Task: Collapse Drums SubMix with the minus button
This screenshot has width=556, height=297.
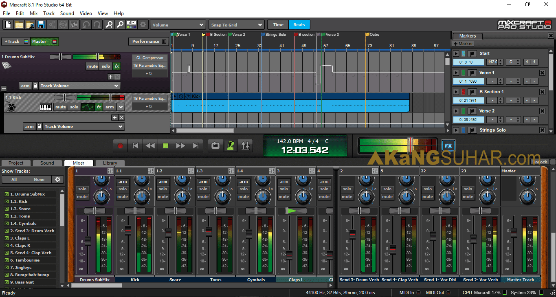Action: click(x=4, y=88)
